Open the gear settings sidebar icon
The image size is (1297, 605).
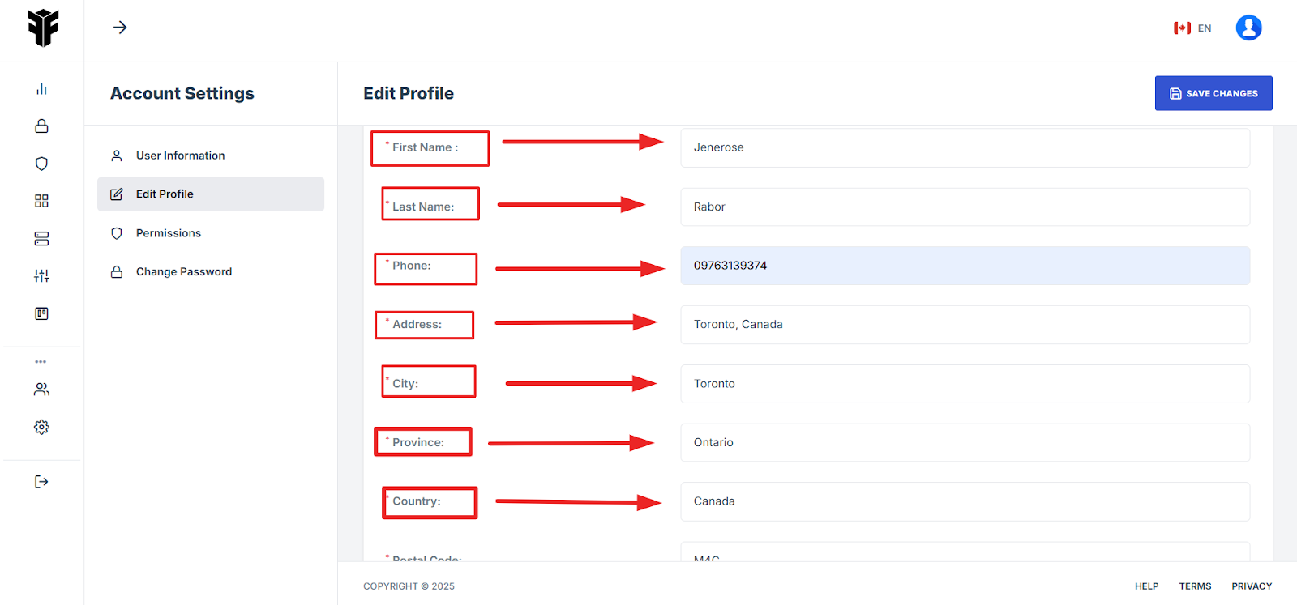tap(41, 427)
